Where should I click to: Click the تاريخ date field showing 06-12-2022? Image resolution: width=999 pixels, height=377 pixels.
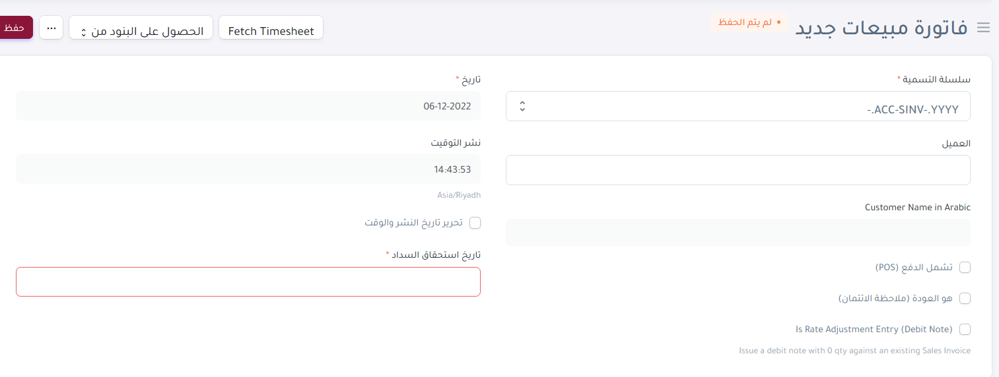(x=248, y=105)
